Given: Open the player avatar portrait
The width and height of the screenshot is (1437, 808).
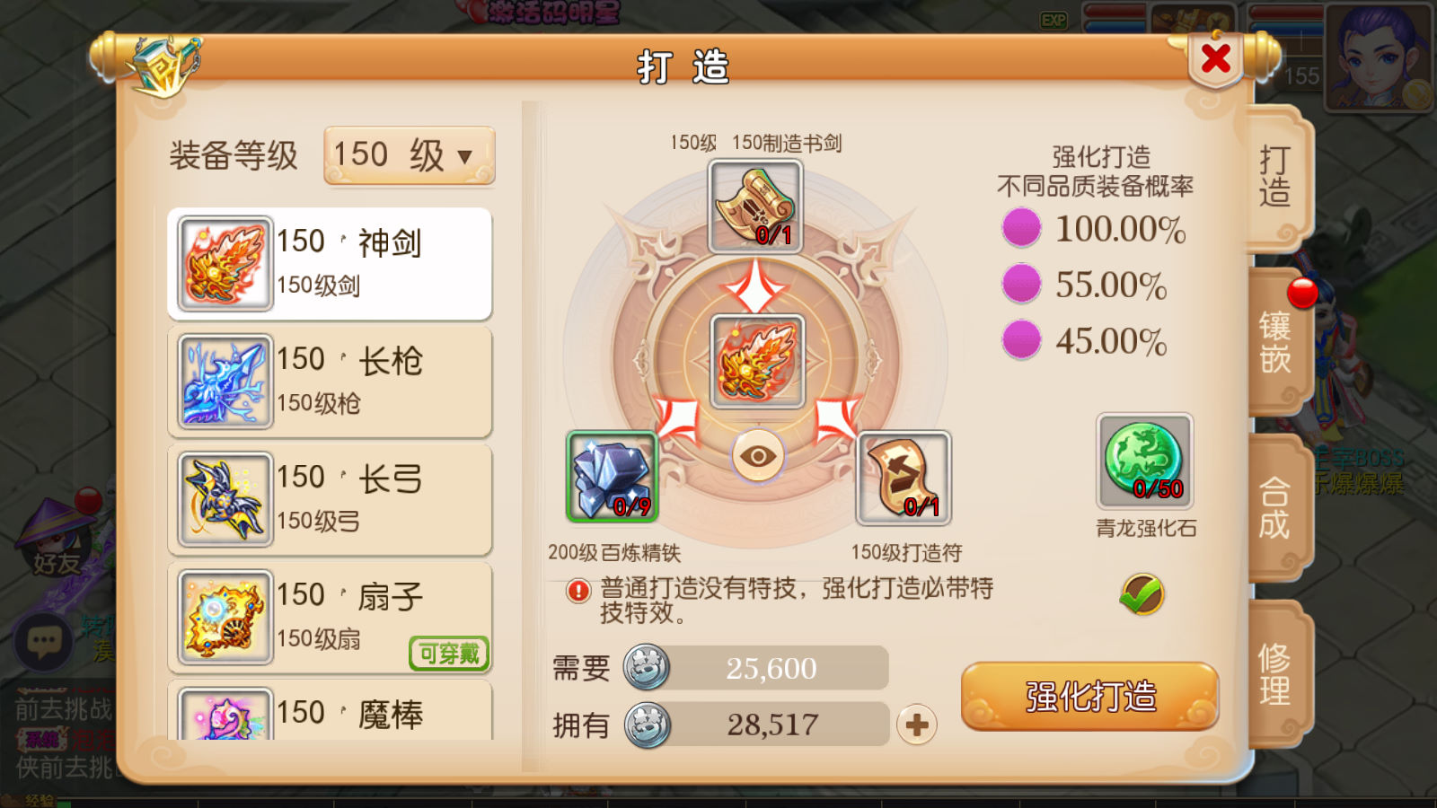Looking at the screenshot, I should tap(1379, 57).
